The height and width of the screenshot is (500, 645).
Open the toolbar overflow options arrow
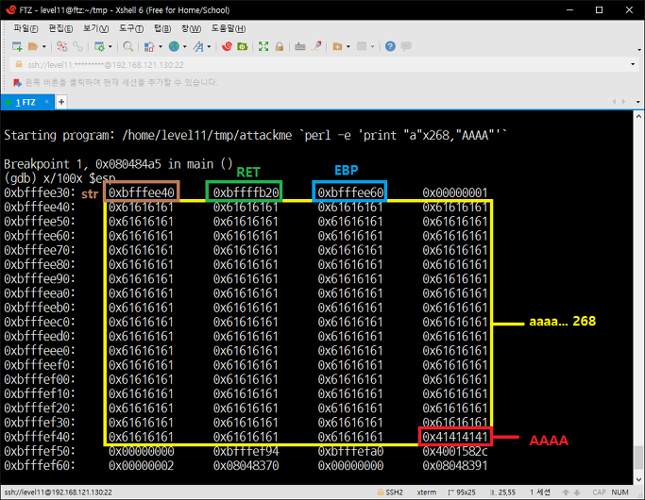click(x=638, y=50)
